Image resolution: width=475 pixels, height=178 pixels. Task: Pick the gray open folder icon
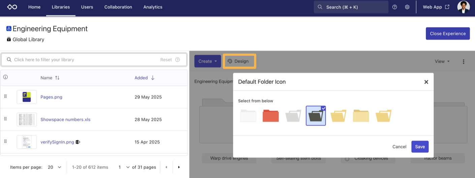tap(293, 116)
